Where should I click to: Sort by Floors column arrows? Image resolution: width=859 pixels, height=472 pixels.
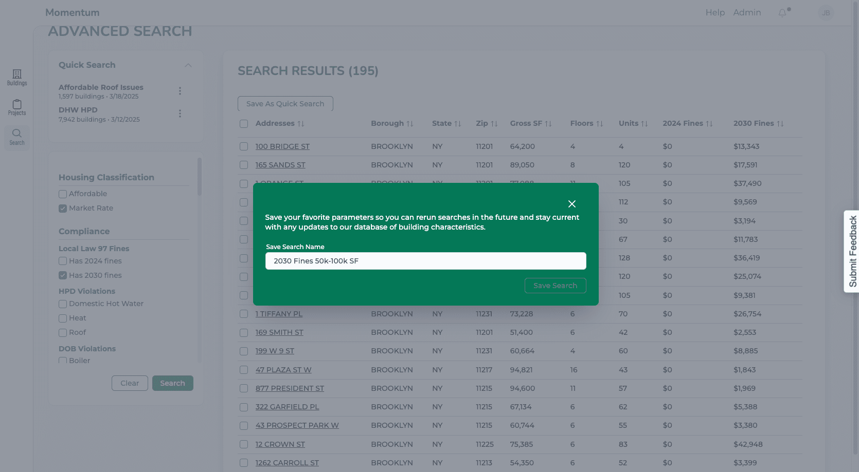600,124
